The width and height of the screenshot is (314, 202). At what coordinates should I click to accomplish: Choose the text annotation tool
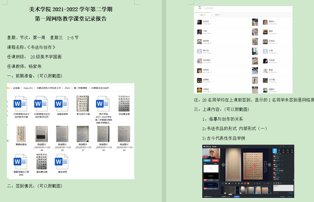click(x=235, y=183)
